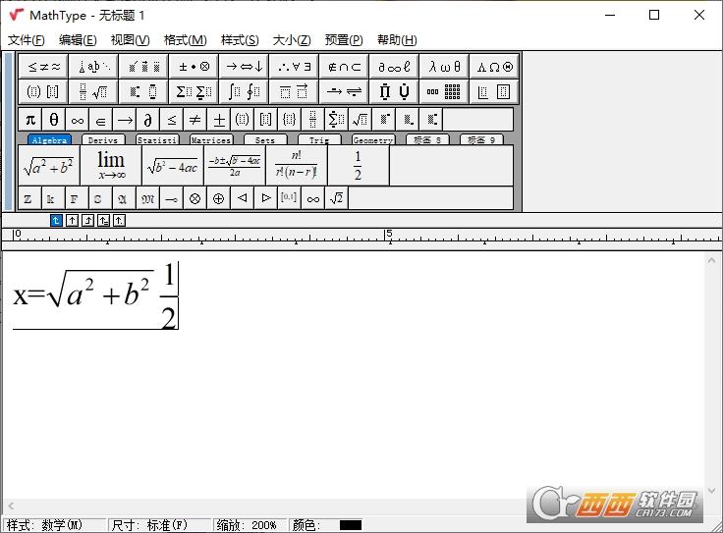This screenshot has width=723, height=533.
Task: Open the spaces and ellipses palette
Action: click(x=94, y=67)
